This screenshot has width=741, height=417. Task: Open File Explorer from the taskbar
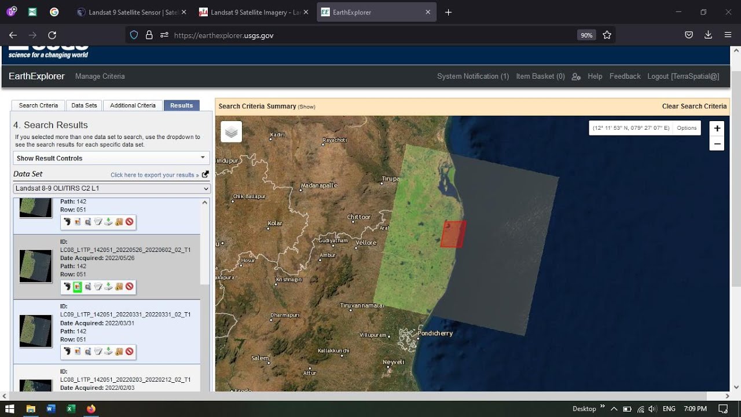pos(30,409)
